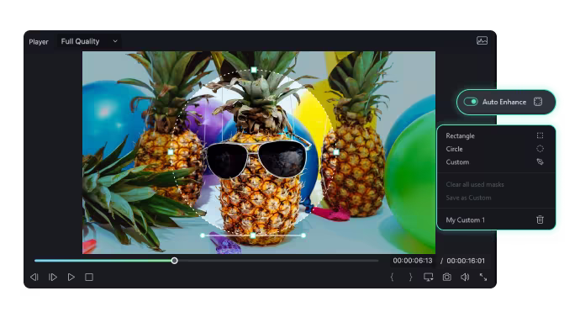Click the current timecode 00:00:06:13

(413, 261)
